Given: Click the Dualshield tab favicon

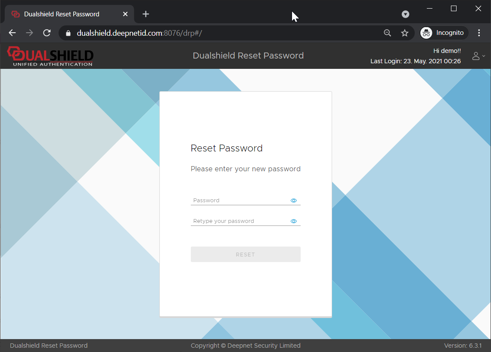Looking at the screenshot, I should click(16, 14).
